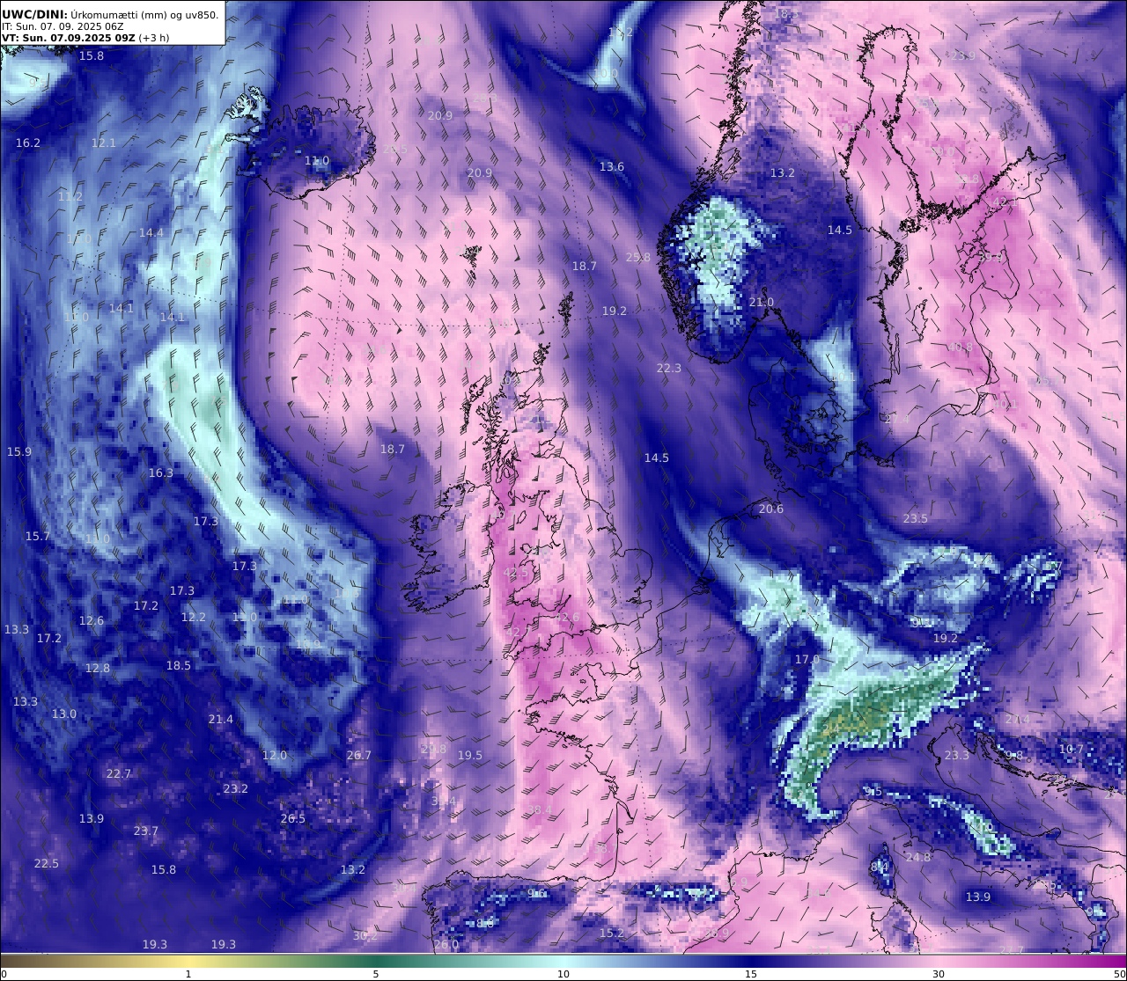Click the map value '26.0' over Iberia

click(x=446, y=944)
